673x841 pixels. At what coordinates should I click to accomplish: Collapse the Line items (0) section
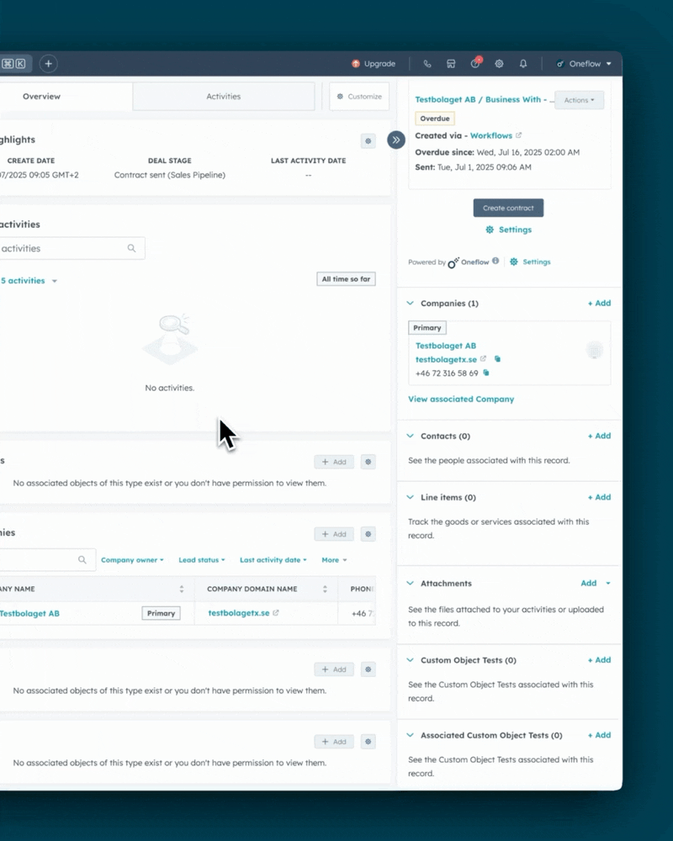point(411,498)
